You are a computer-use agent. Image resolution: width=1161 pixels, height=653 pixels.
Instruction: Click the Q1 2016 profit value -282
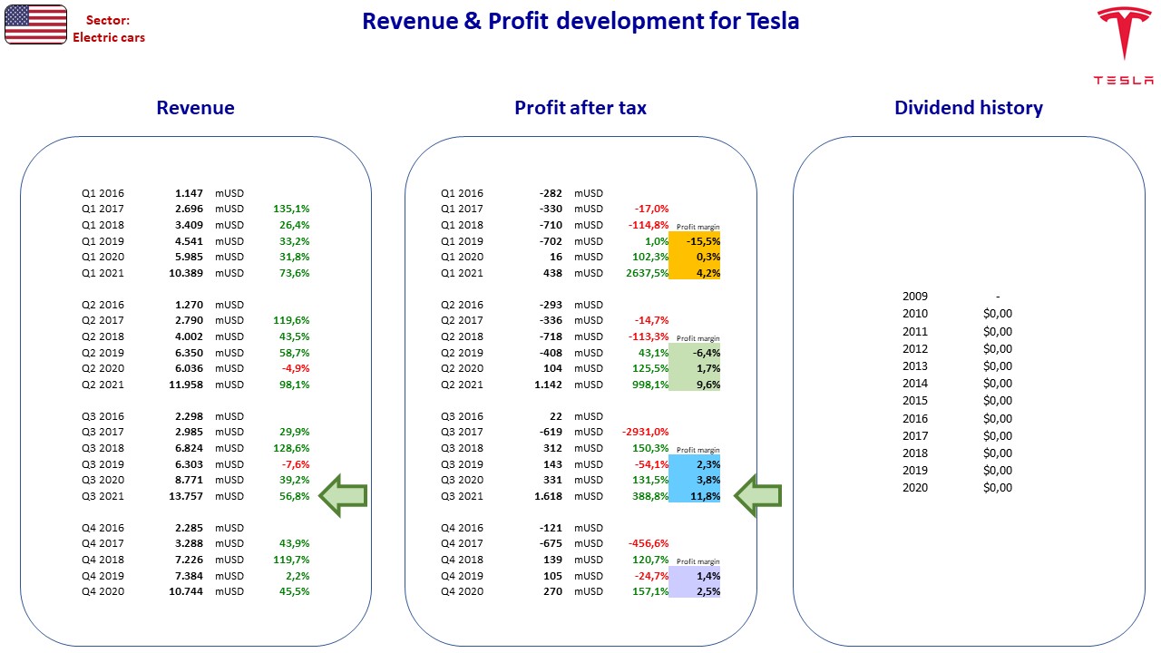[551, 193]
